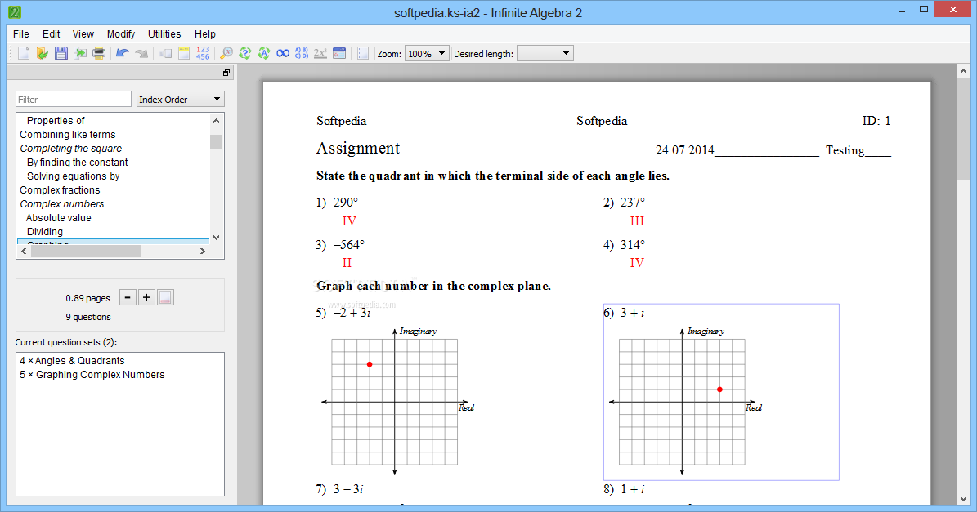Click the page fill icon next to plus

tap(165, 297)
